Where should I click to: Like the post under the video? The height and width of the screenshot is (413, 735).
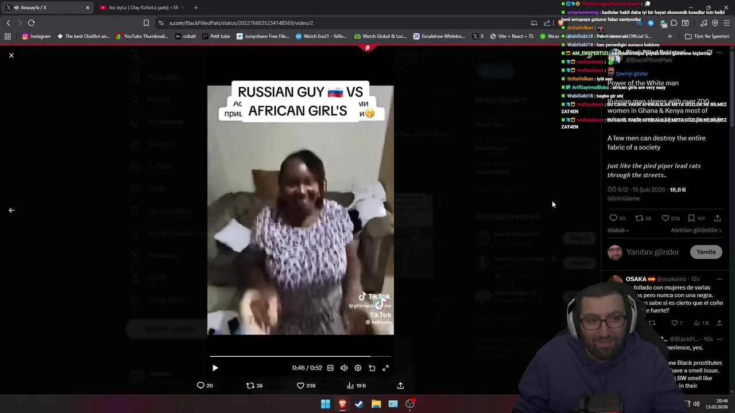tap(305, 385)
